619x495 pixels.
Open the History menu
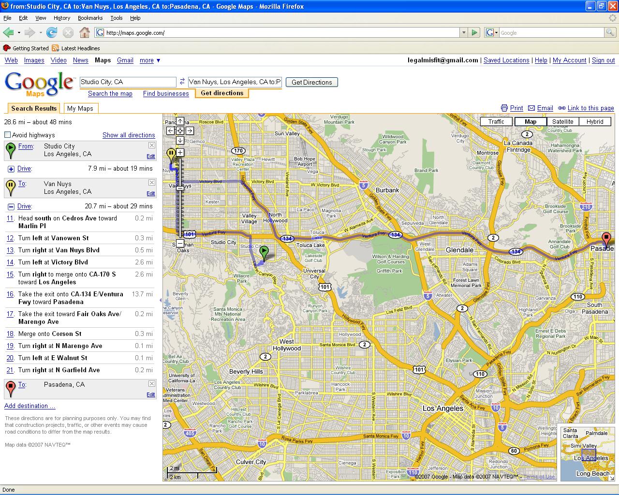pyautogui.click(x=62, y=18)
